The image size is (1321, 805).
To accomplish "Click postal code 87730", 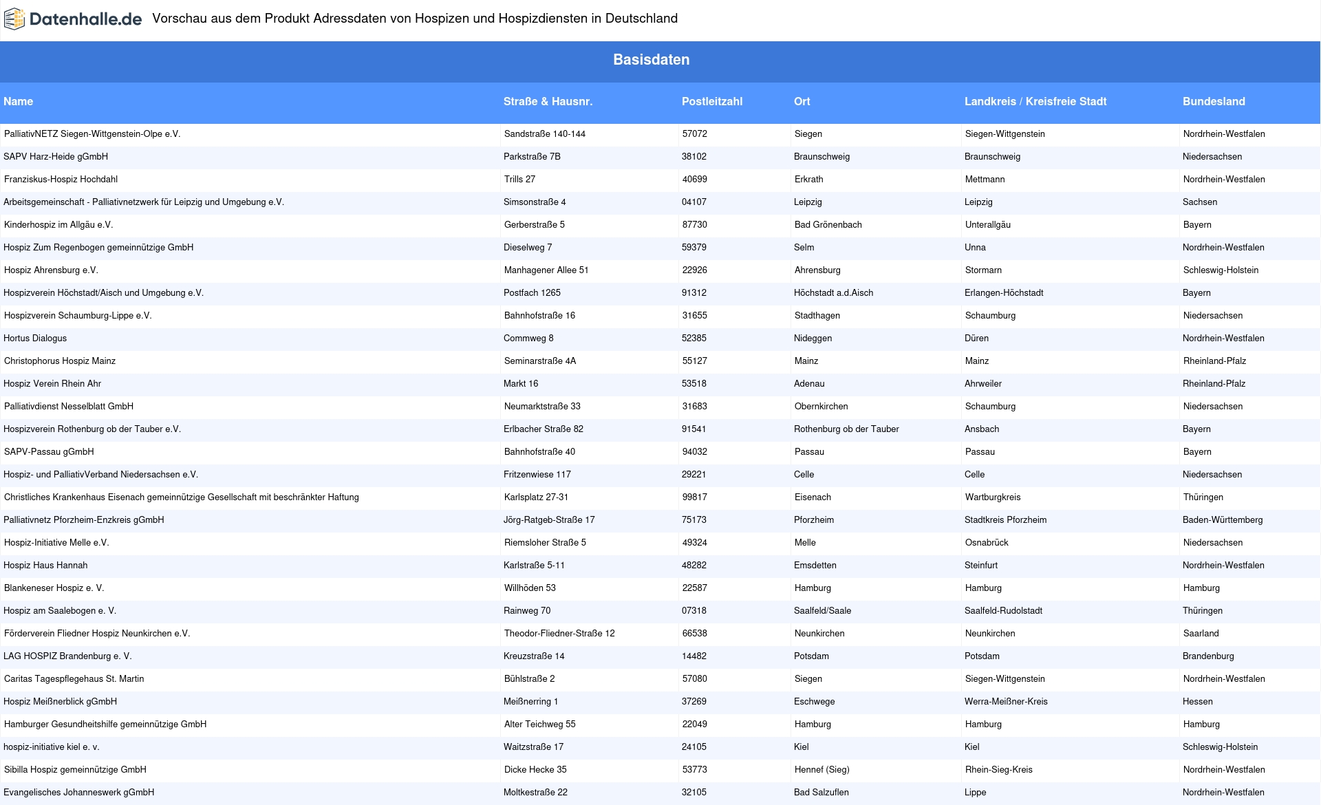I will tap(694, 225).
